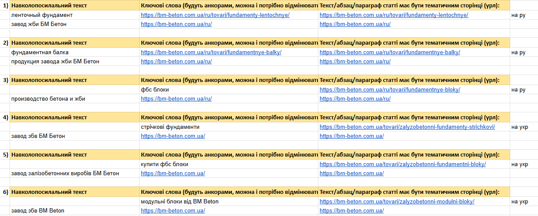
Task: Open the fundamentnye-balky link in thematic URL column
Action: tap(390, 52)
